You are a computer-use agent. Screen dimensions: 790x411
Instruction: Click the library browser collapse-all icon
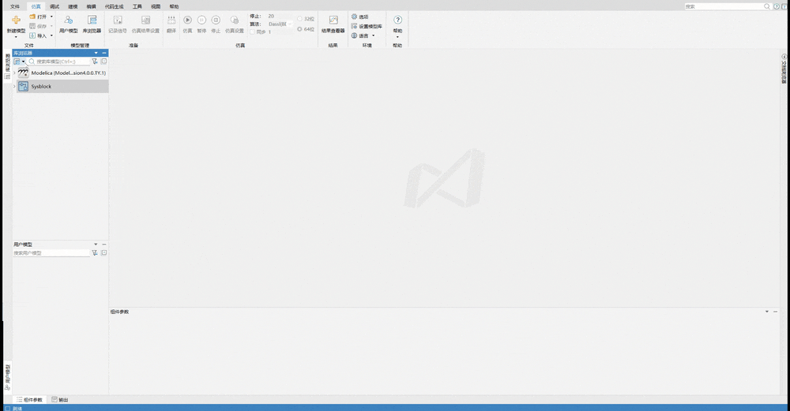tap(103, 62)
